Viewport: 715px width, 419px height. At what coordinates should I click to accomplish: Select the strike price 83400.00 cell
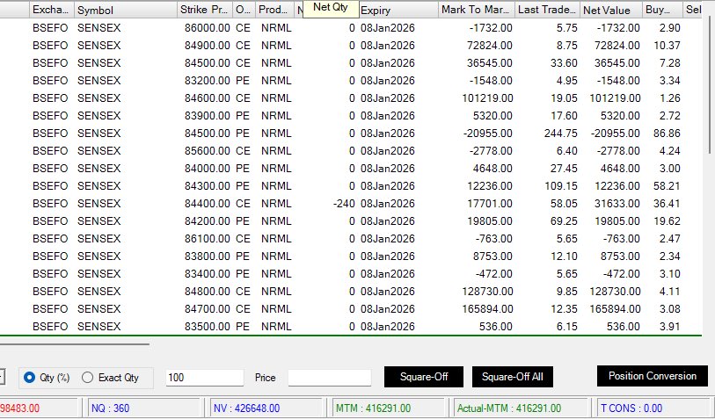coord(207,274)
